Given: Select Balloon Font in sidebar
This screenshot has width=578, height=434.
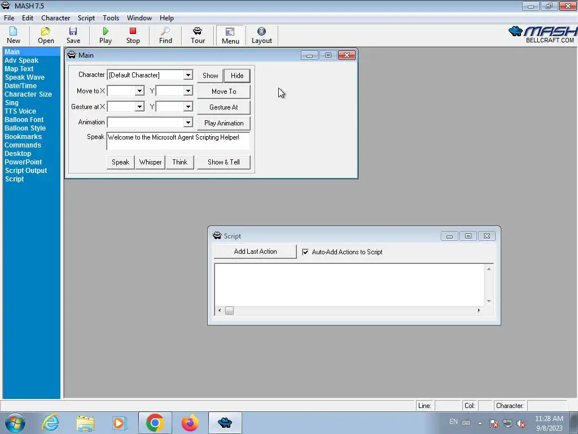Looking at the screenshot, I should [24, 120].
